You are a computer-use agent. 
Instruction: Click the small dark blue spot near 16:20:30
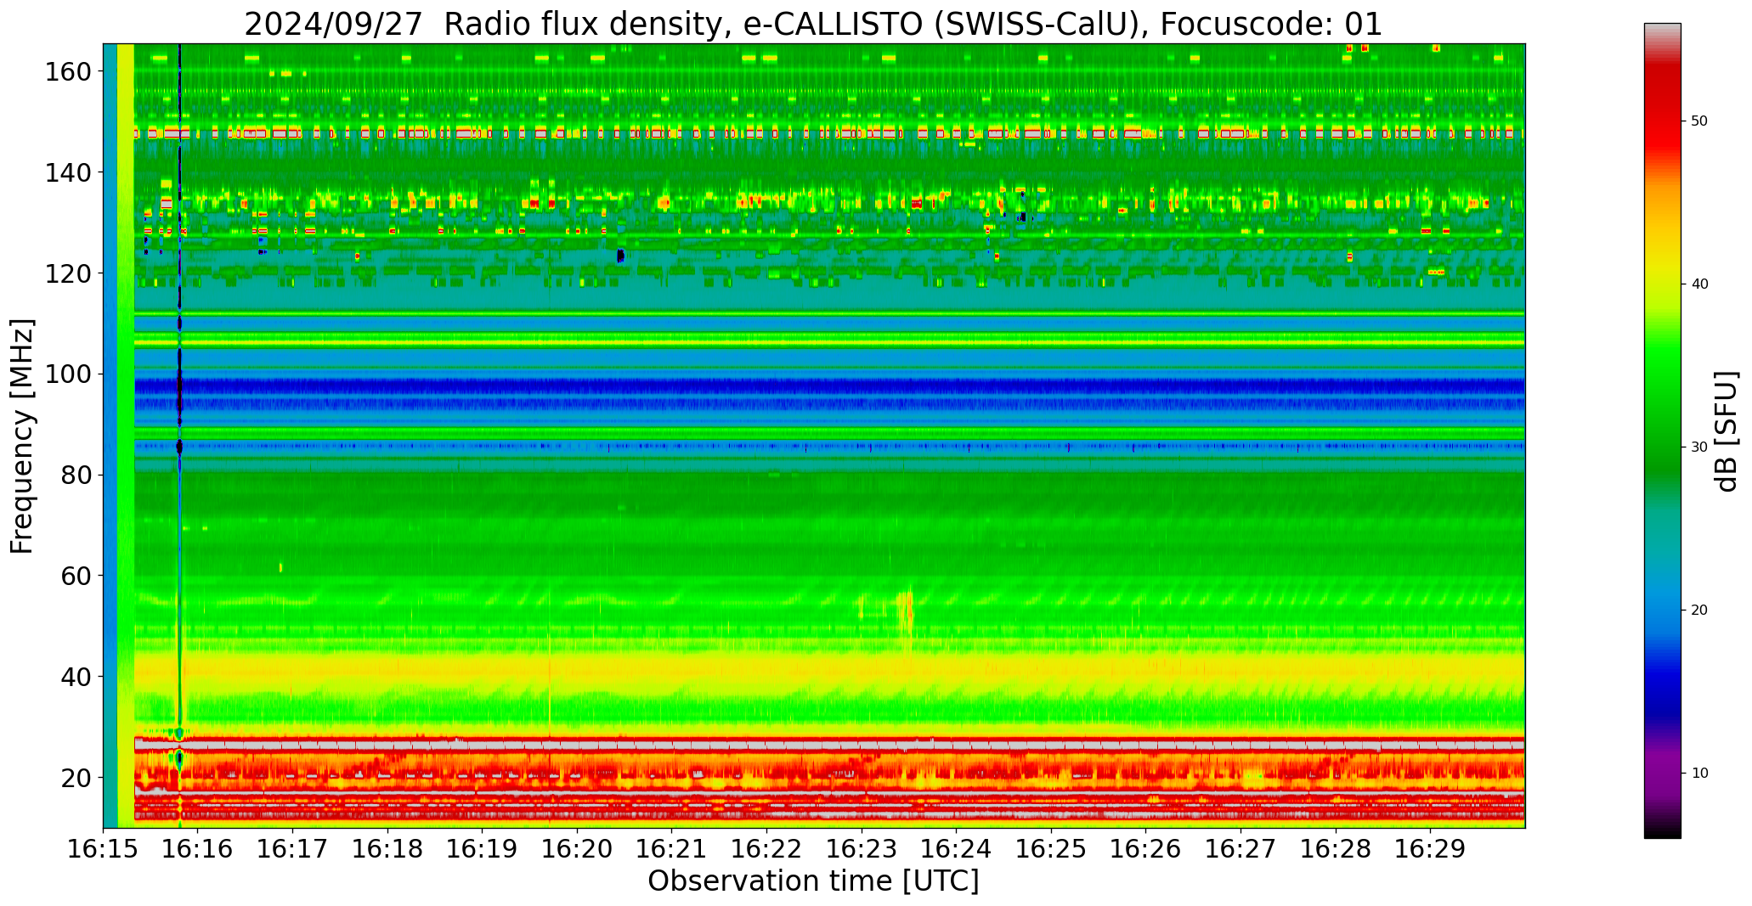point(620,256)
